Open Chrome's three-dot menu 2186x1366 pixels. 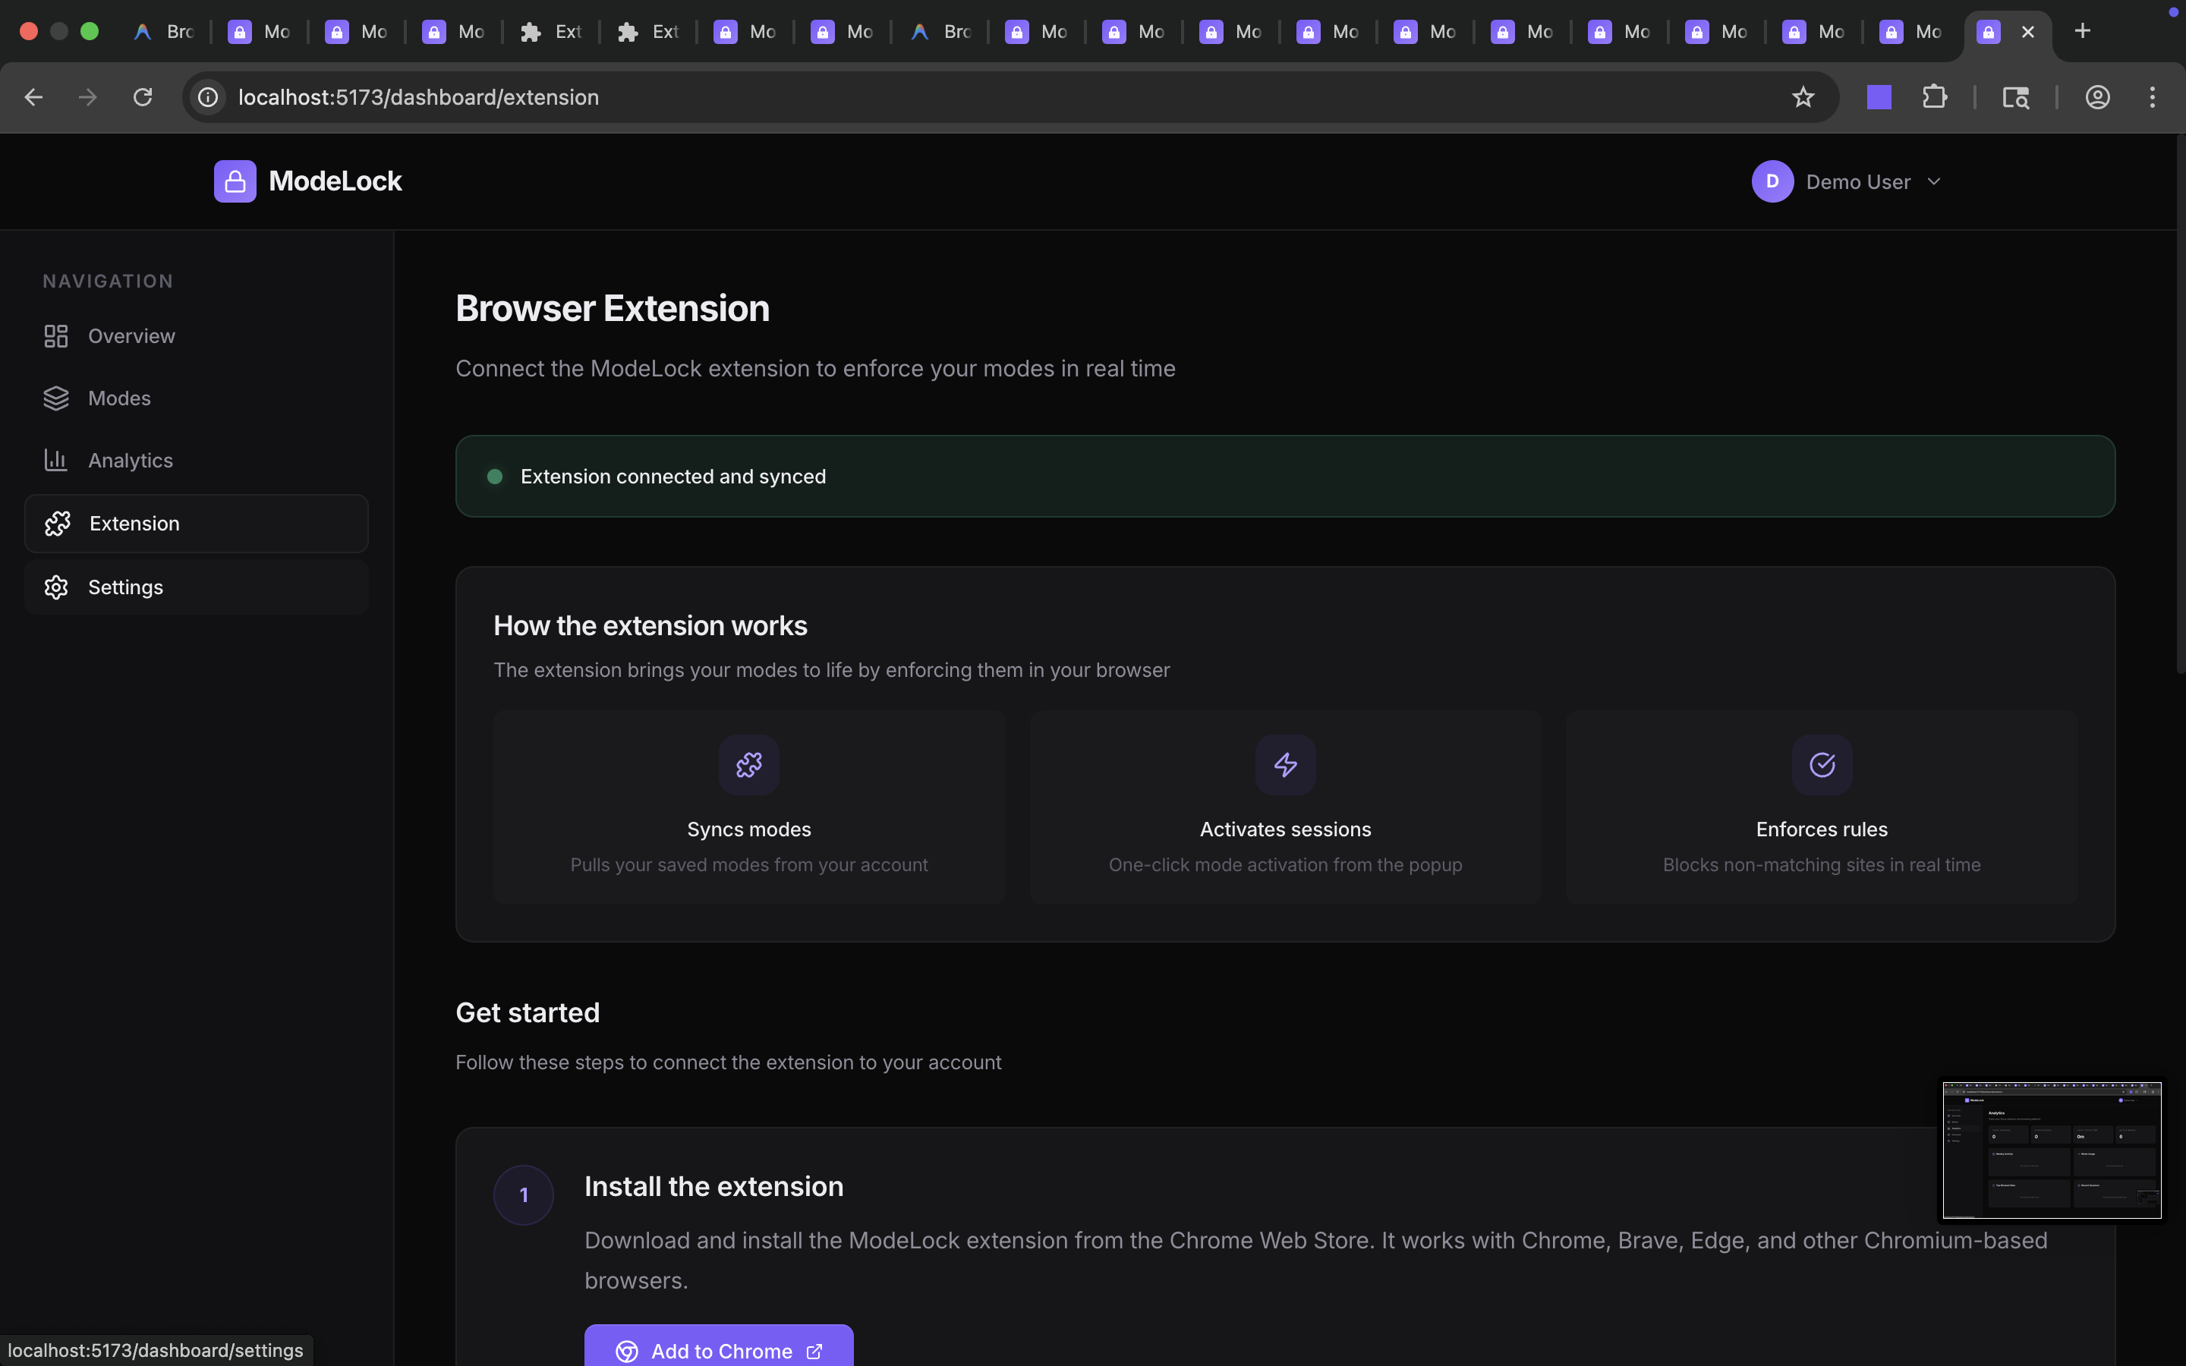2153,96
